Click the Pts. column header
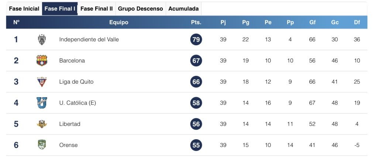 click(x=196, y=22)
